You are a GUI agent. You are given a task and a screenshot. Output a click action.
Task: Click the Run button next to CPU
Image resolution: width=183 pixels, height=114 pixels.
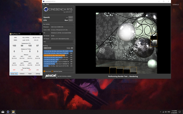(71, 20)
